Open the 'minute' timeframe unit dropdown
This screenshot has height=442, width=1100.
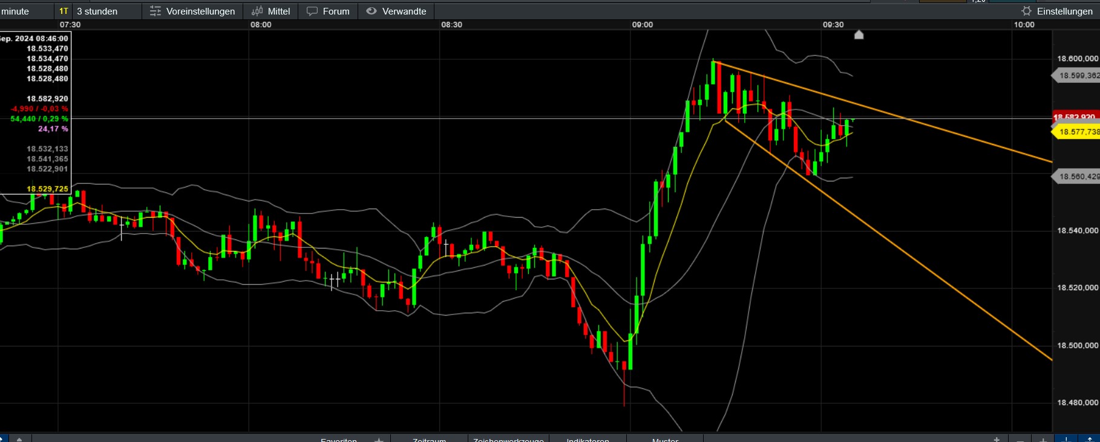tap(26, 11)
